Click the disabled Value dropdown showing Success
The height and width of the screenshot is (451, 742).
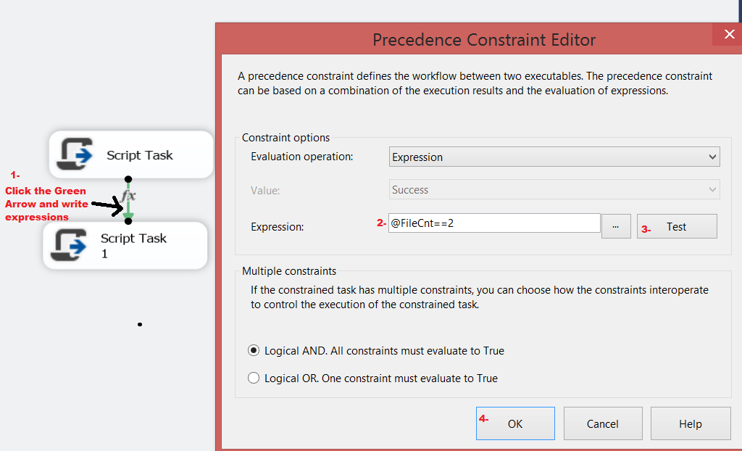tap(554, 189)
